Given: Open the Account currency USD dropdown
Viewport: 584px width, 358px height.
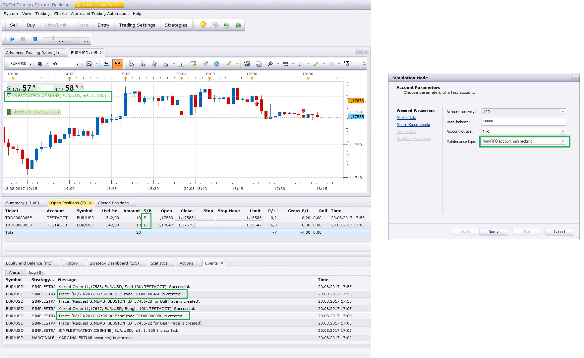Looking at the screenshot, I should [x=562, y=112].
